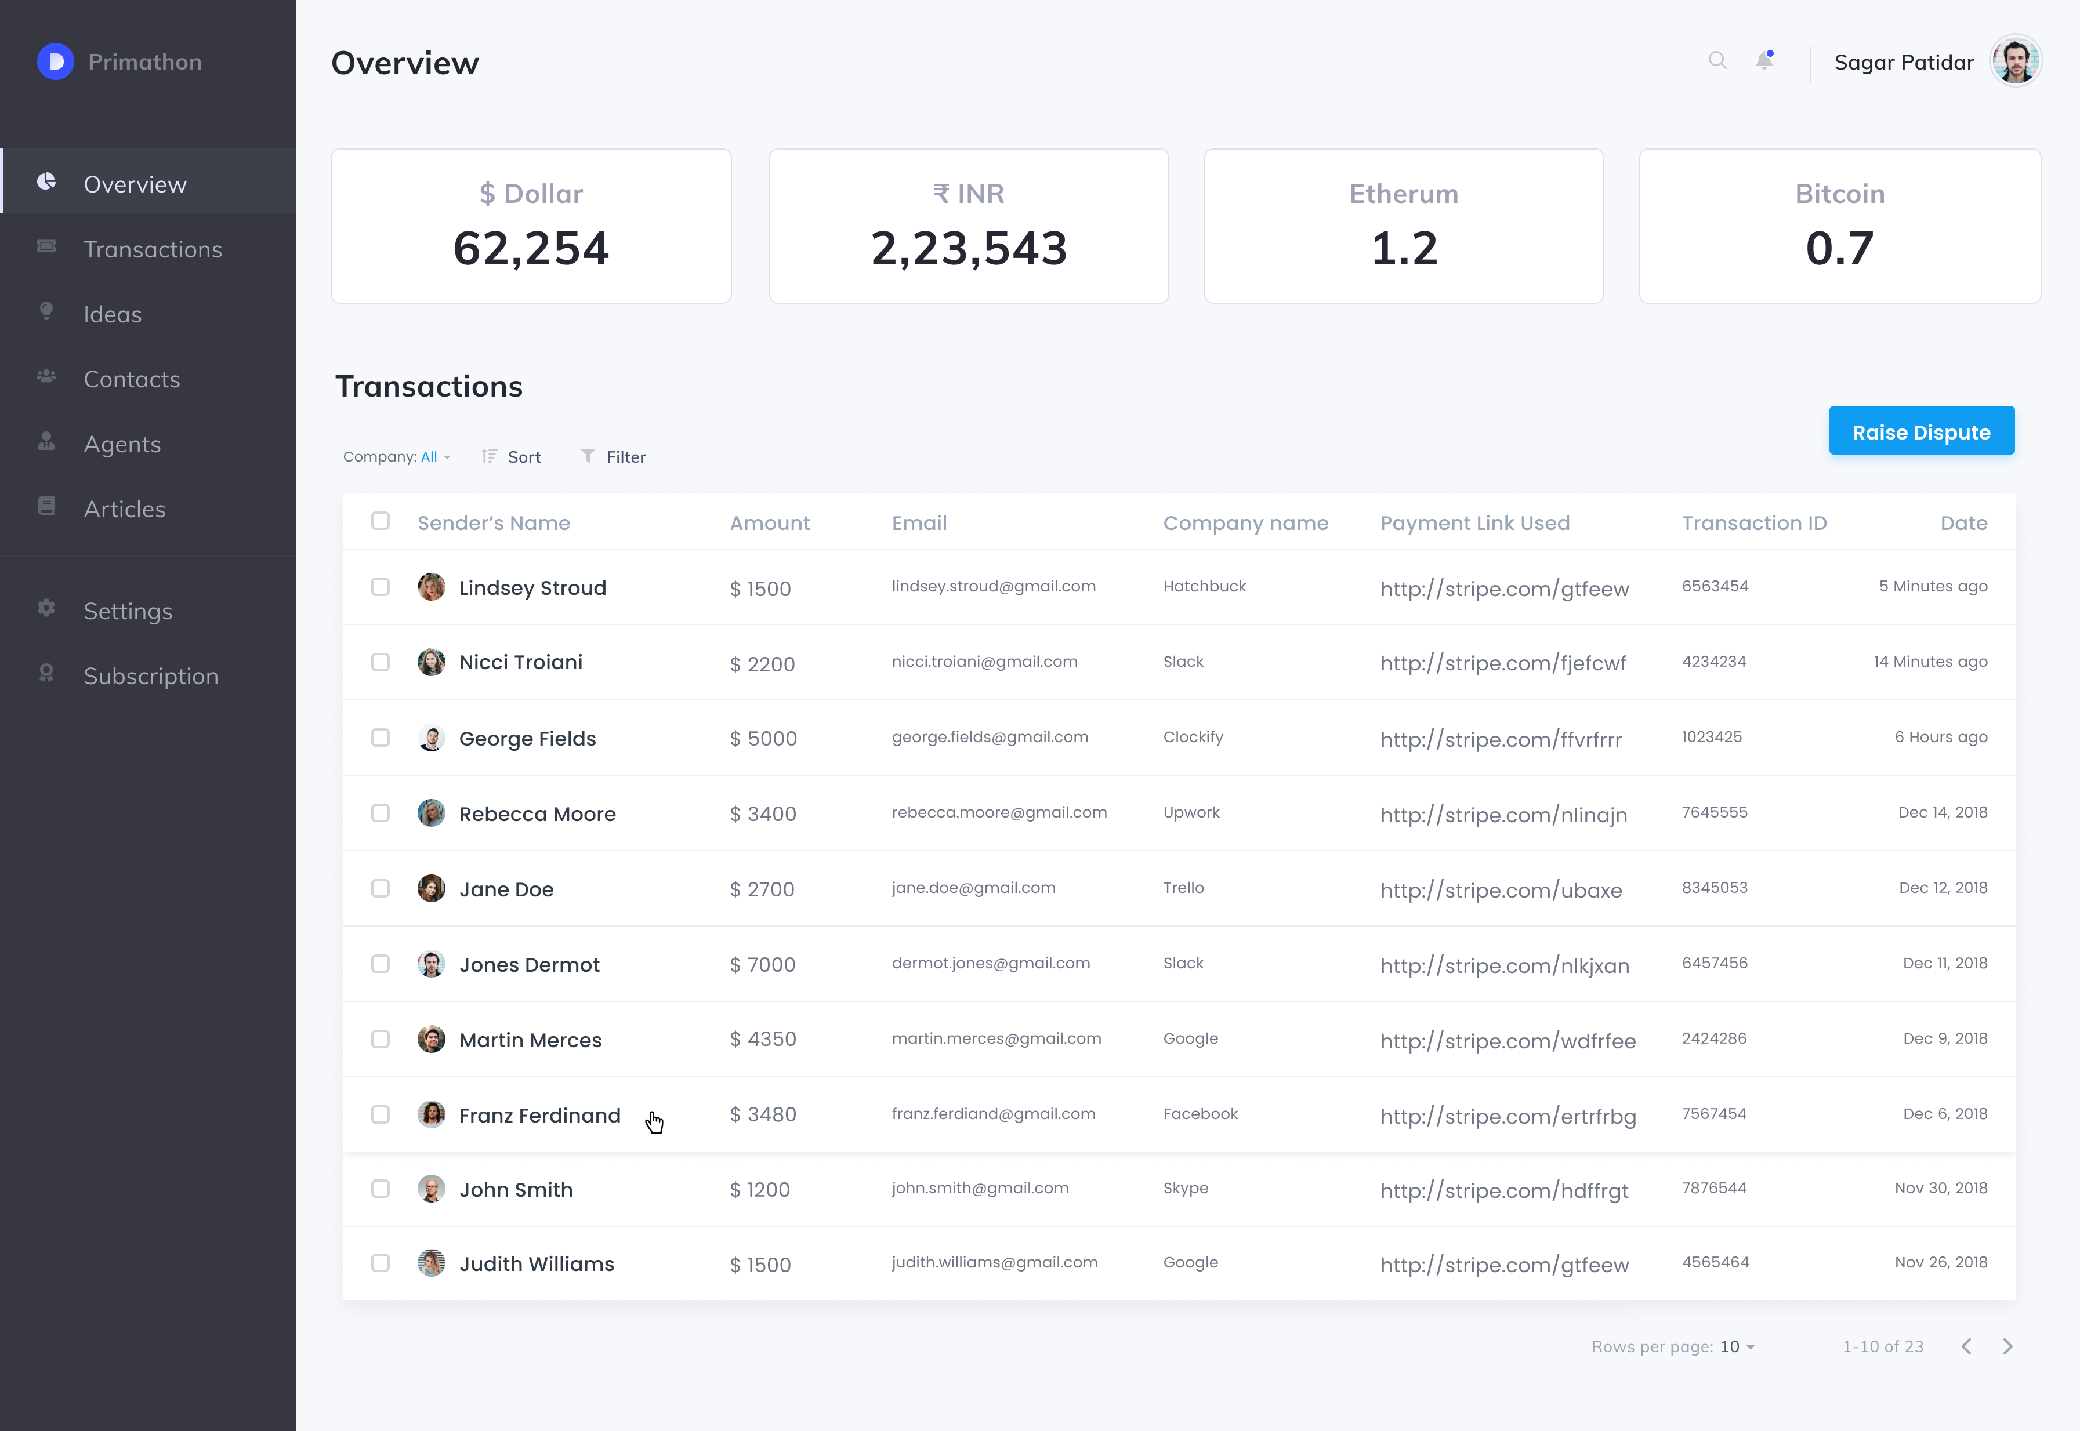2080x1431 pixels.
Task: Click the Raise Dispute button
Action: (1921, 430)
